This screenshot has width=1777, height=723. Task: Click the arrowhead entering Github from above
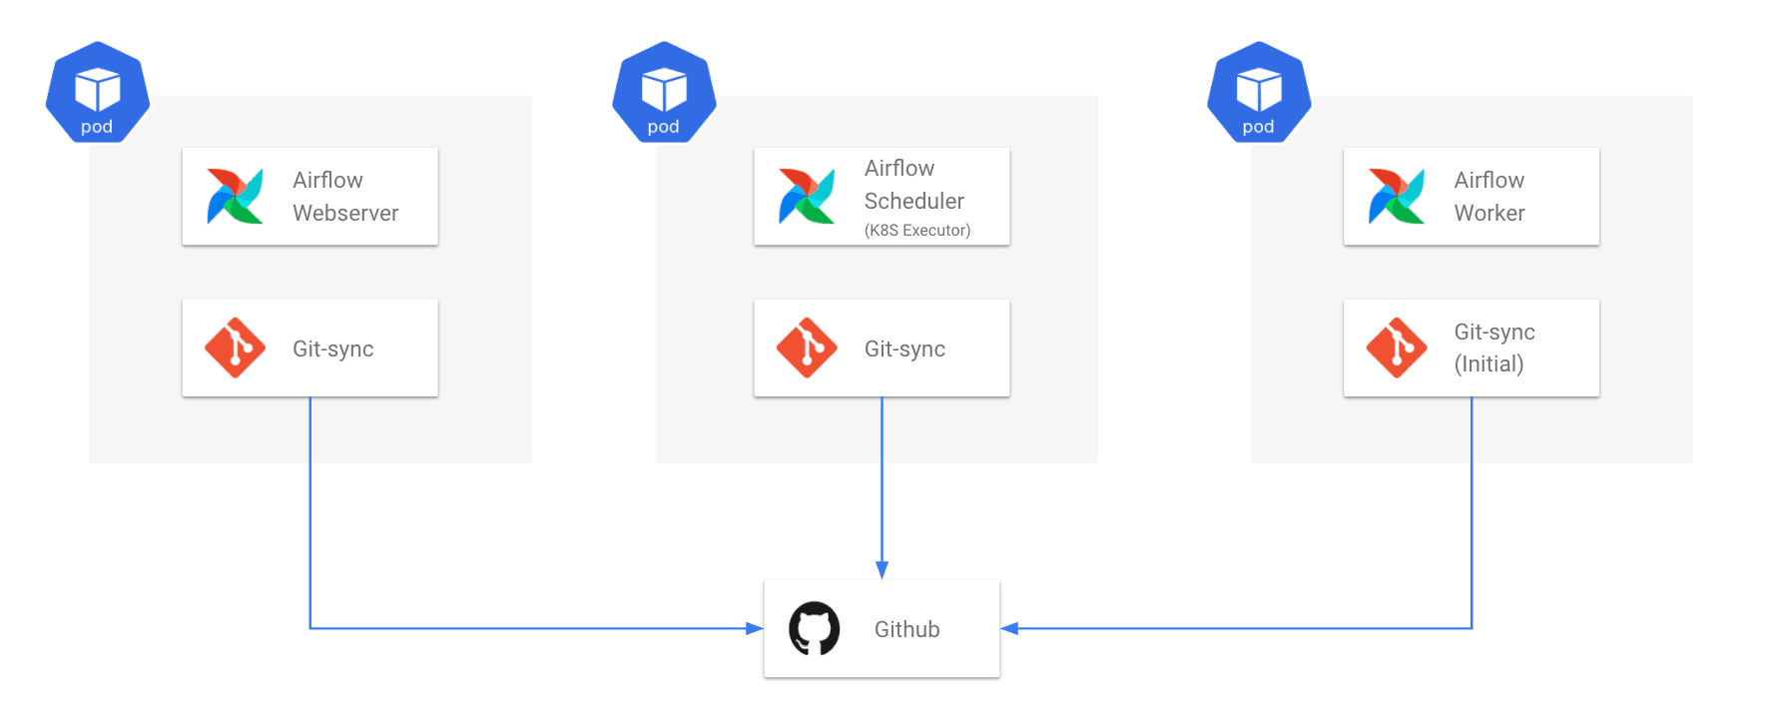click(x=882, y=570)
